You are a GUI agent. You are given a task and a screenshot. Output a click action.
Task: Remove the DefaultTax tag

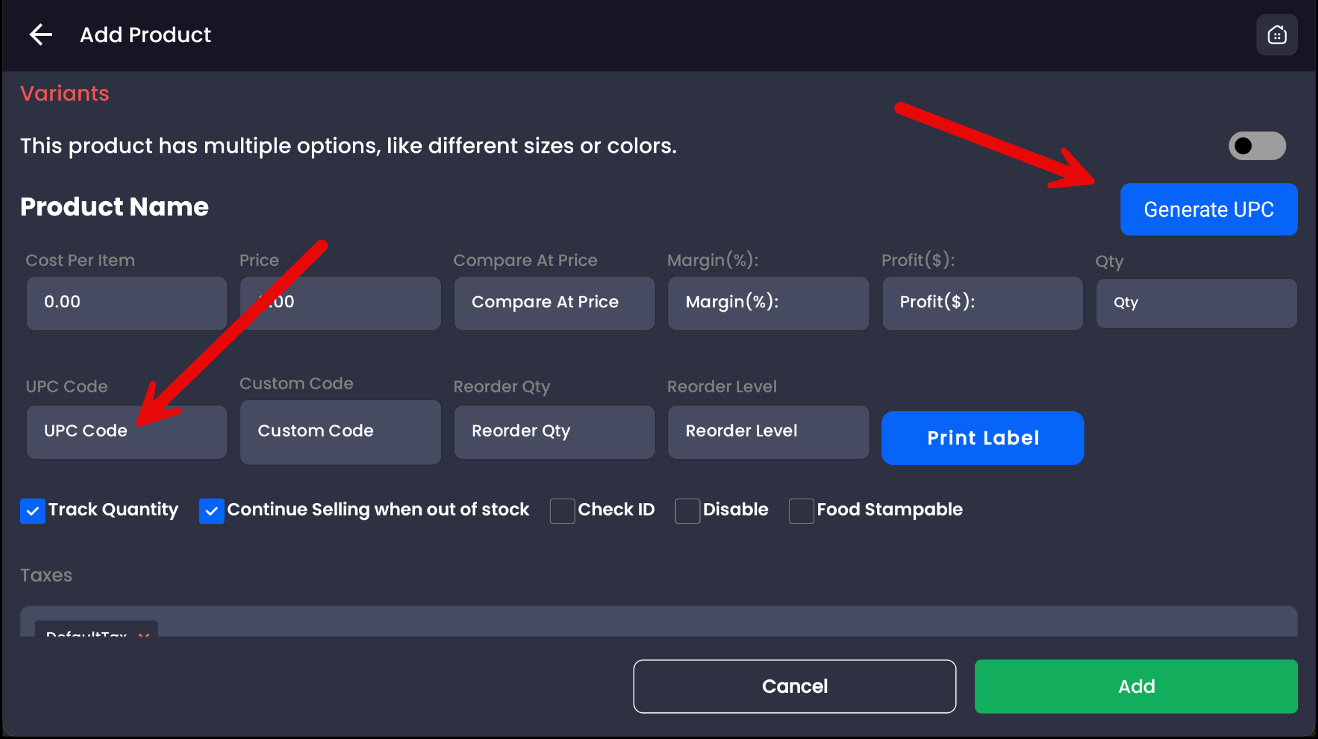point(144,633)
